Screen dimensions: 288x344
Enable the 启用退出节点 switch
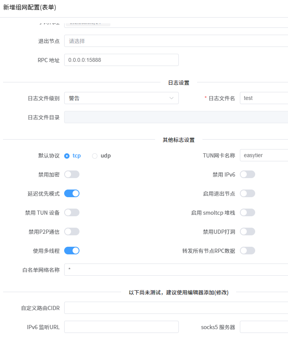point(248,193)
